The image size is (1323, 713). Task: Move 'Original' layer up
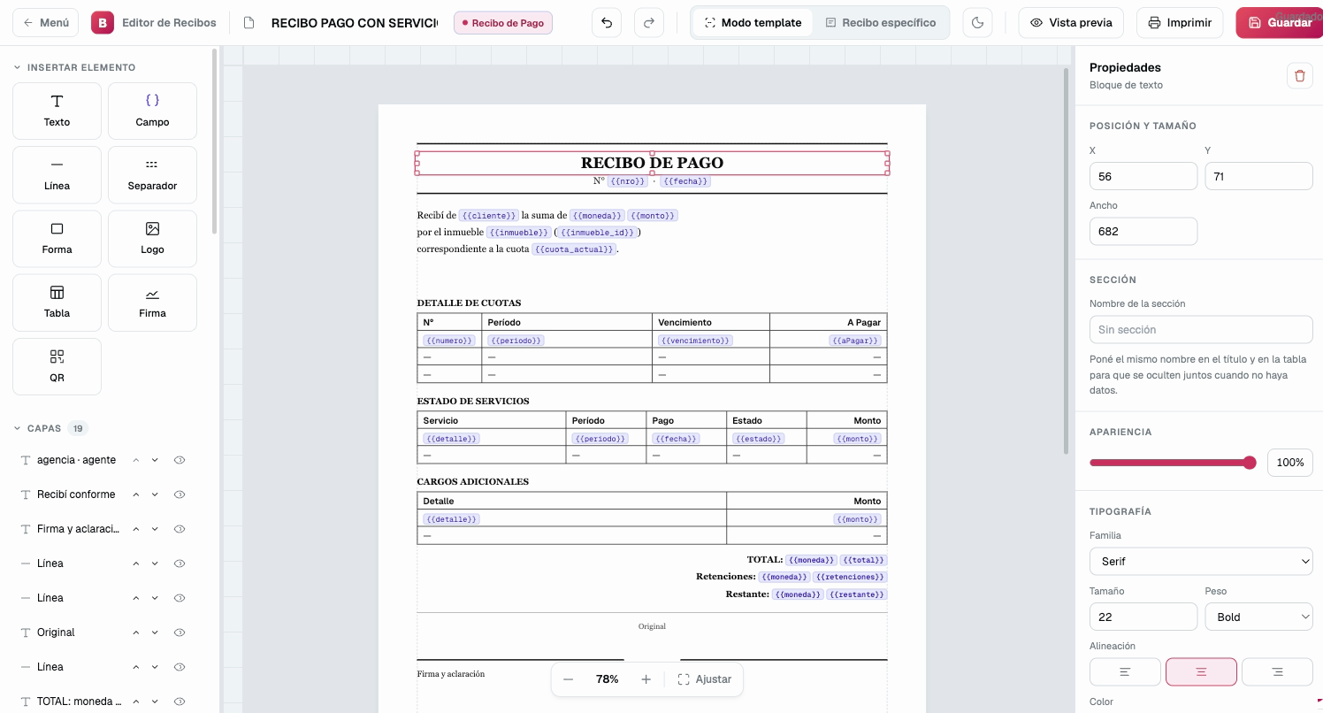136,632
